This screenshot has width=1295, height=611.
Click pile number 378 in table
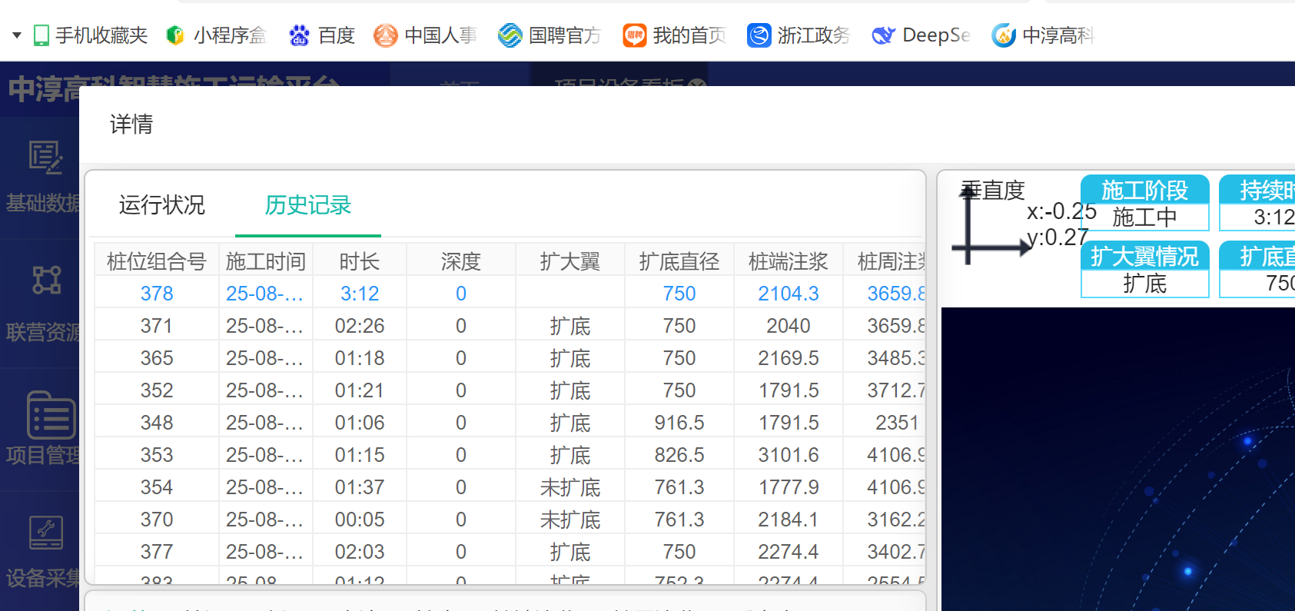pos(157,294)
